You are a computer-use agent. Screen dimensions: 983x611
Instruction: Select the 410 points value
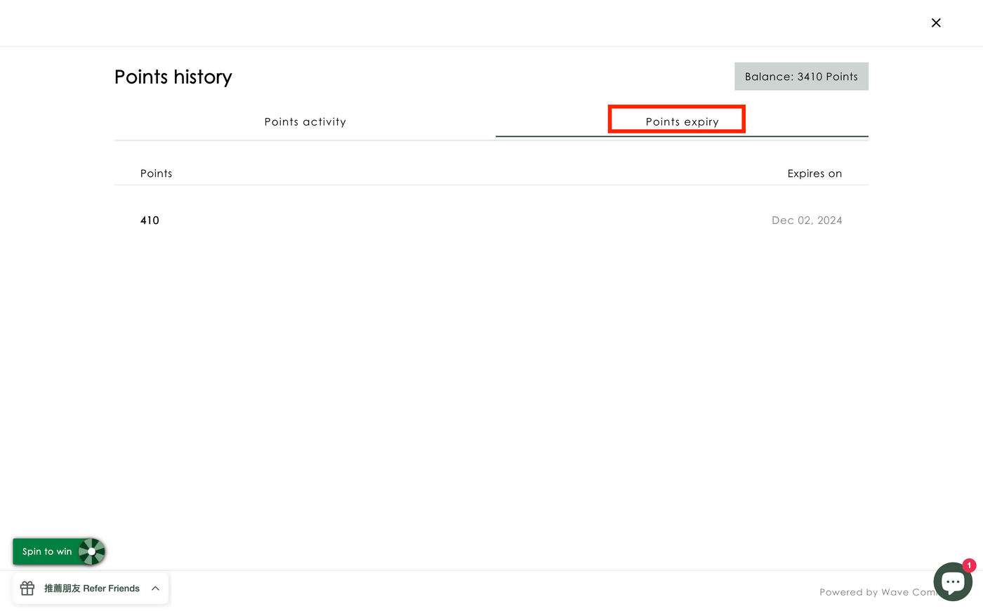pos(150,221)
